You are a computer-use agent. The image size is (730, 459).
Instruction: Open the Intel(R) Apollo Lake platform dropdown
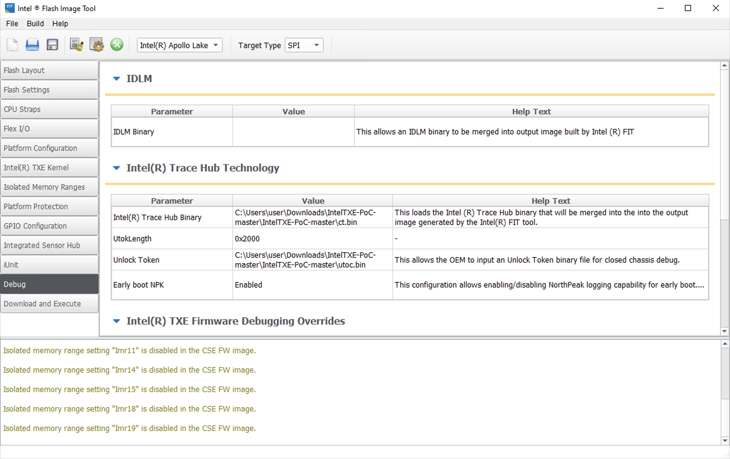tap(179, 45)
